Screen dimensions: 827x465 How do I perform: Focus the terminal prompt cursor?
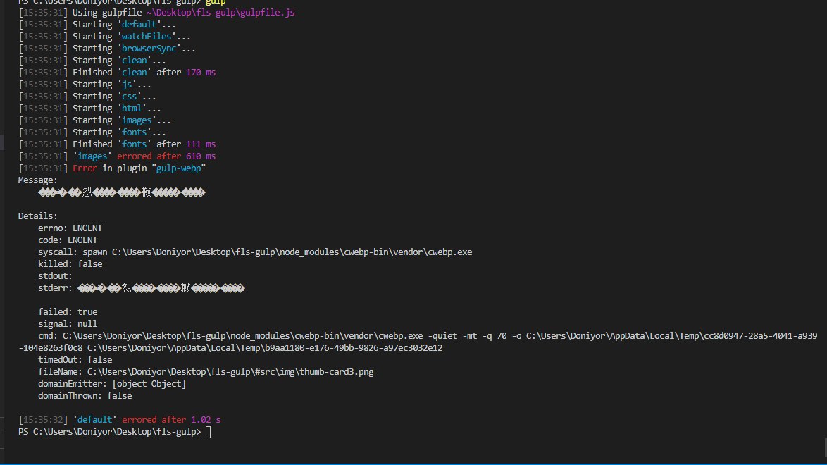(x=209, y=433)
